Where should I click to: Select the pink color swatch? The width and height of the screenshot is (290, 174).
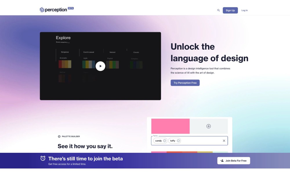click(x=170, y=126)
